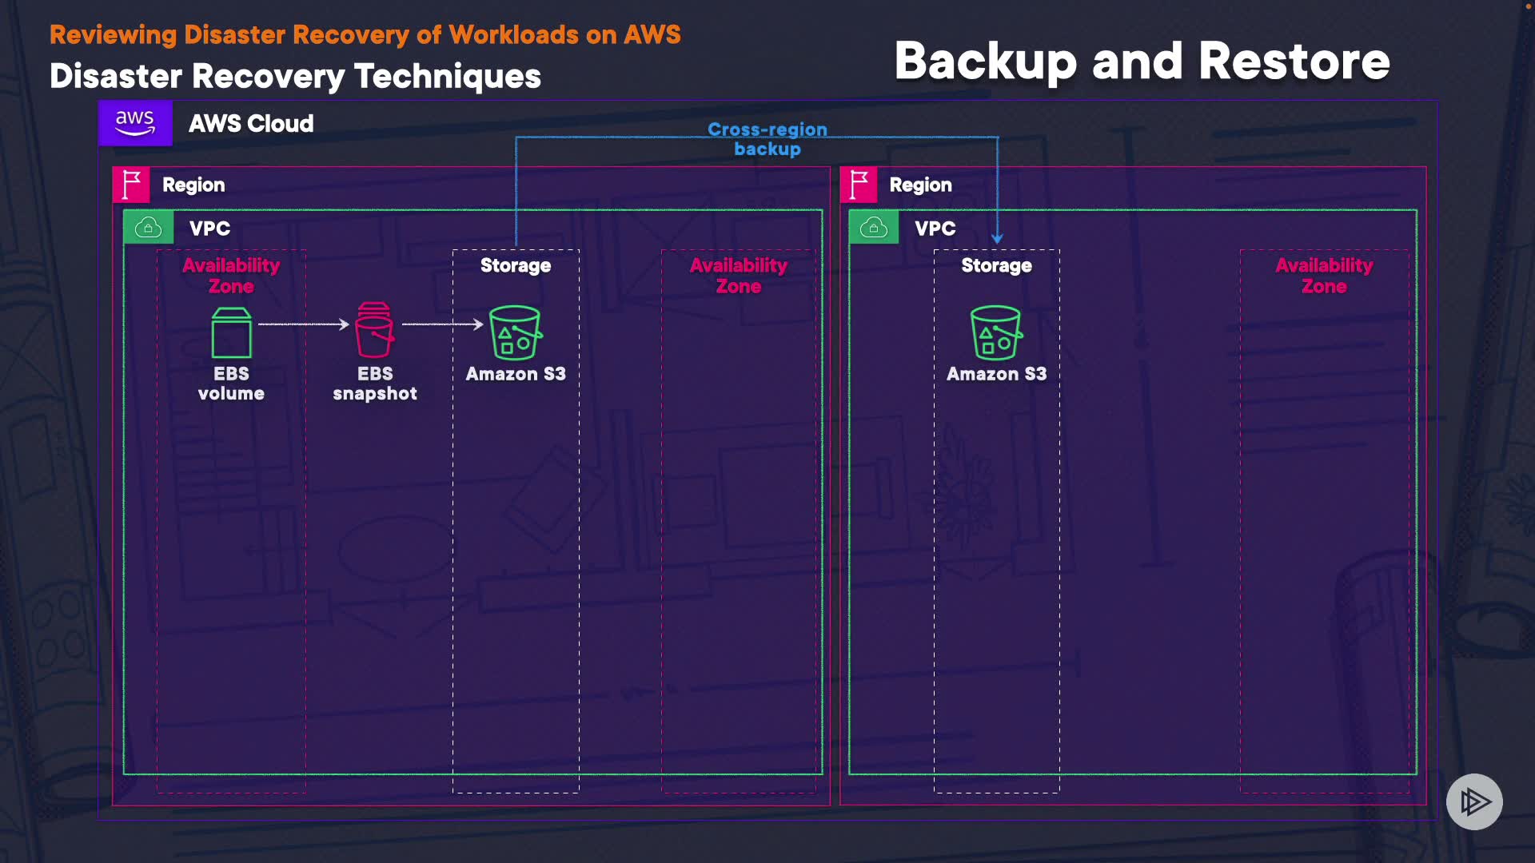Click the orange Reviewing Disaster Recovery course title

365,34
